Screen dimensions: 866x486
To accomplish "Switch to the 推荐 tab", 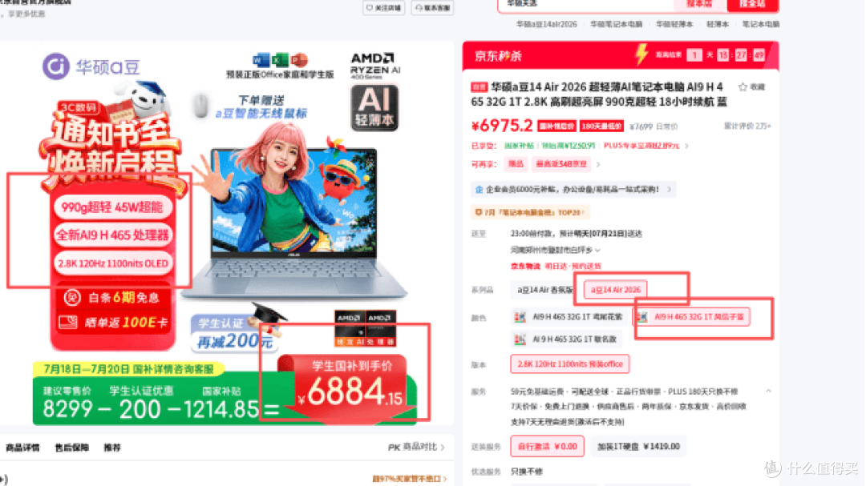I will 112,448.
